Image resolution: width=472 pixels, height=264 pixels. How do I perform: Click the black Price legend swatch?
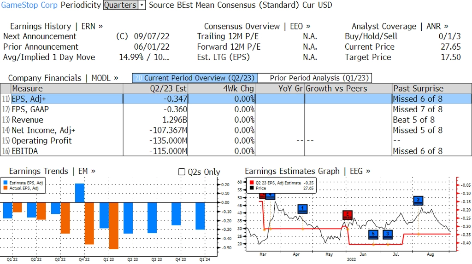252,188
